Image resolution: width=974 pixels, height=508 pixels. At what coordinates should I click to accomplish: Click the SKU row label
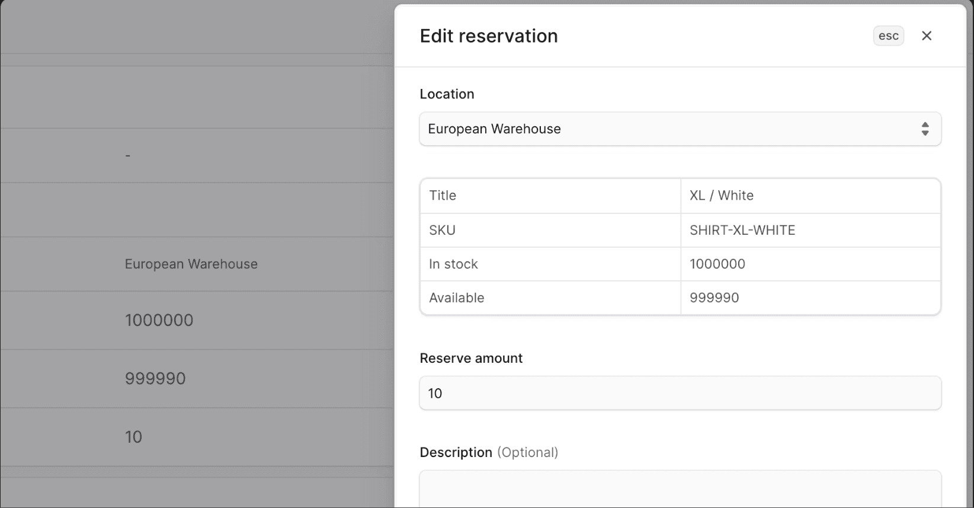442,230
